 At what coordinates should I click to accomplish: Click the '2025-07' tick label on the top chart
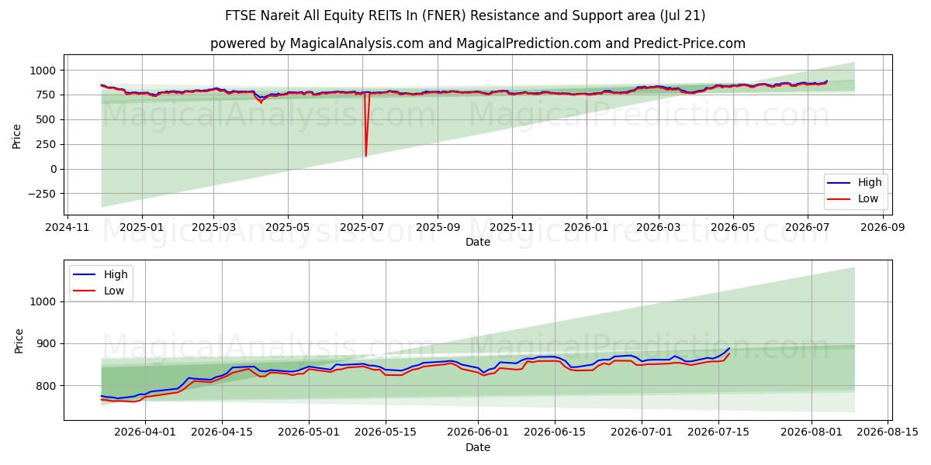(x=362, y=227)
